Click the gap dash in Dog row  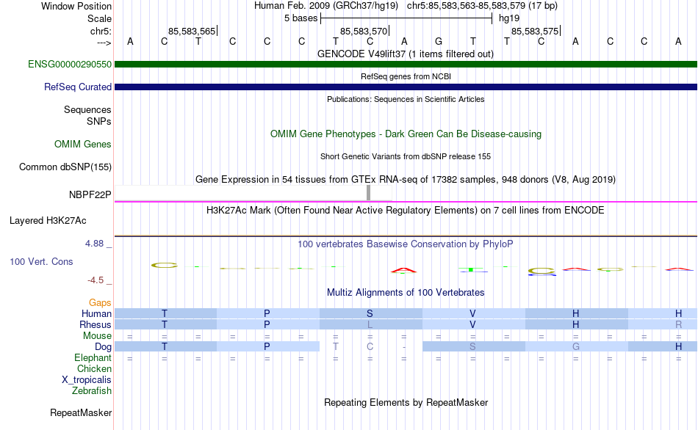point(404,346)
